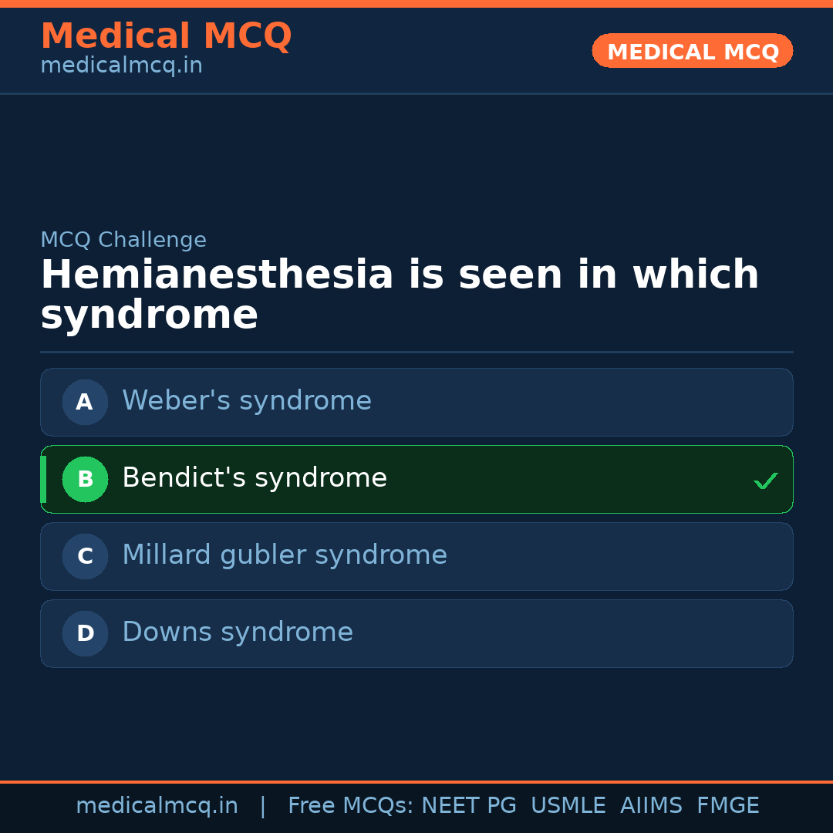This screenshot has width=833, height=833.
Task: Click the FMGE footer text
Action: click(x=727, y=806)
